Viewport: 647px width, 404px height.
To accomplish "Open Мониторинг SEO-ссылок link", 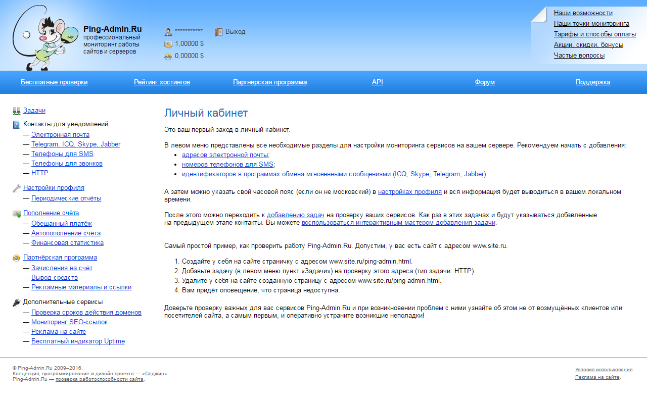I will tap(69, 322).
